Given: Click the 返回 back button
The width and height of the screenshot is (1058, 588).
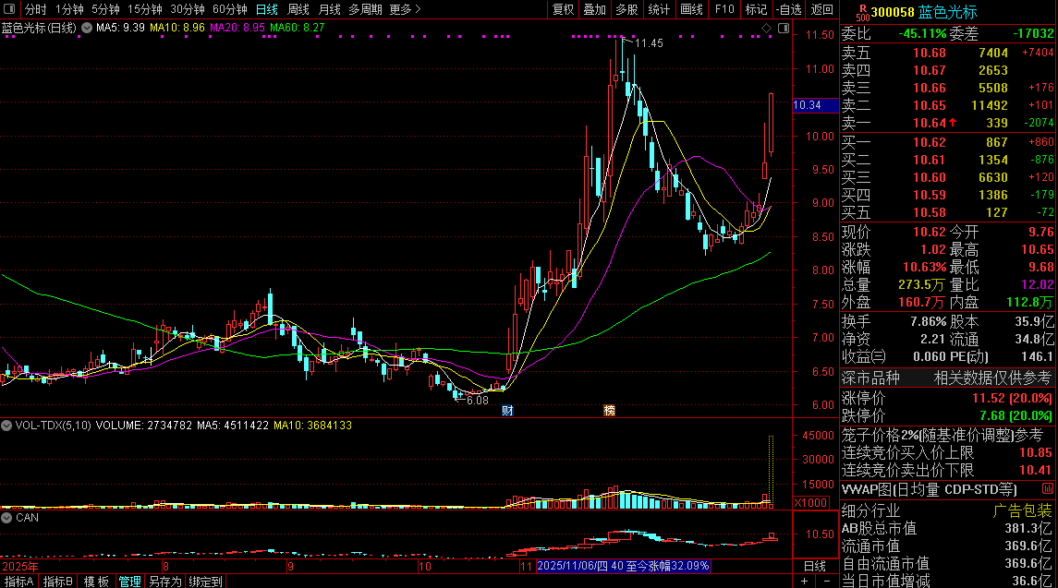Looking at the screenshot, I should [821, 9].
